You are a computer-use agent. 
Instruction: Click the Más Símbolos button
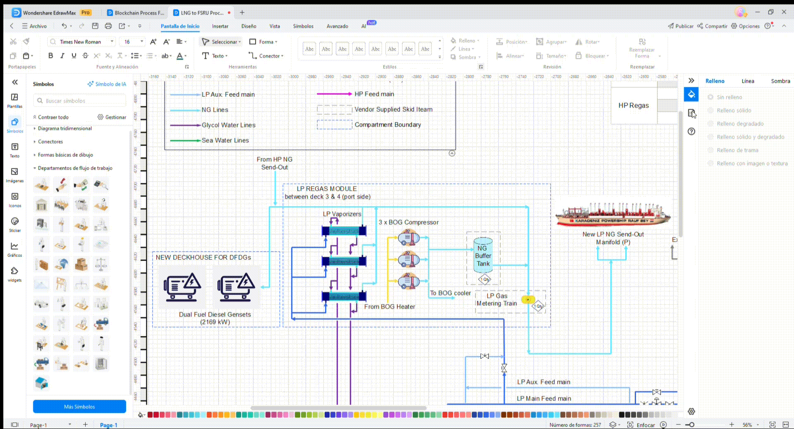pos(79,407)
